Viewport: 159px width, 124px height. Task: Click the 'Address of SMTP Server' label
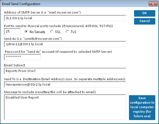[42, 12]
